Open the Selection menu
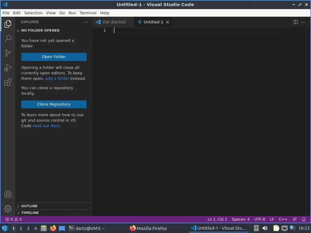This screenshot has width=311, height=233. tap(33, 13)
